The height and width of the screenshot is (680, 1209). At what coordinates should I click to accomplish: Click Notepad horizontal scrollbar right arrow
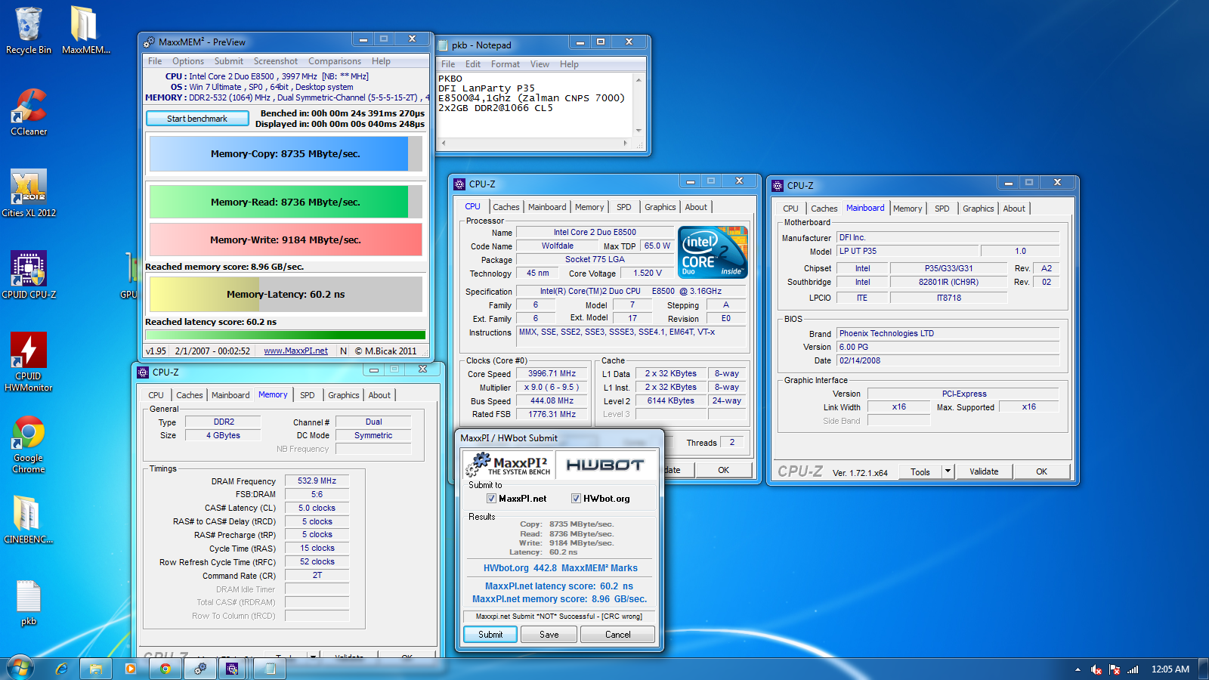(625, 143)
